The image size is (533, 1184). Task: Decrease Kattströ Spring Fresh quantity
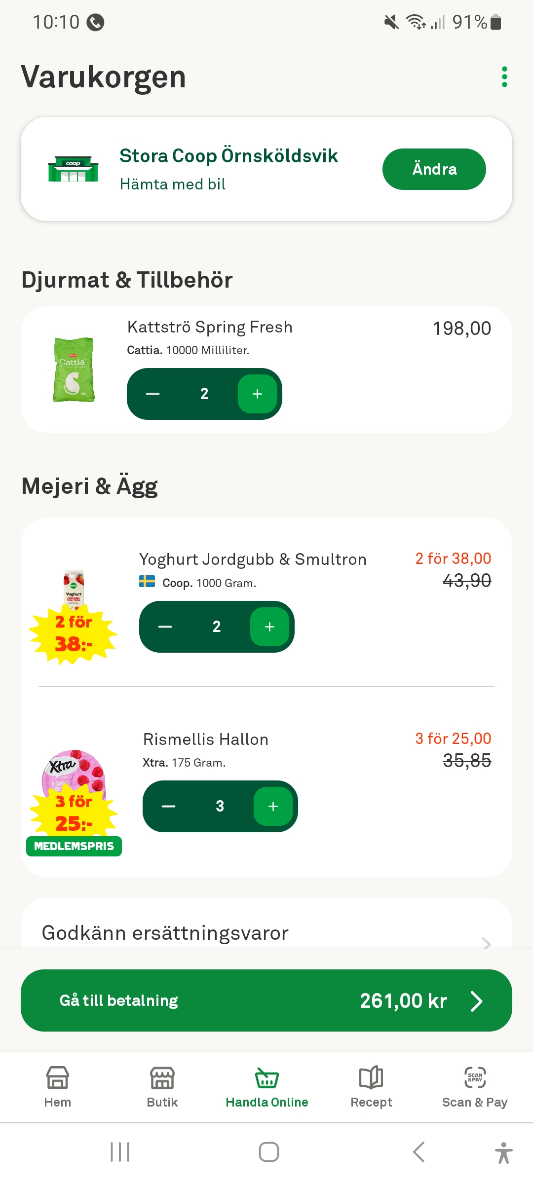(x=153, y=394)
